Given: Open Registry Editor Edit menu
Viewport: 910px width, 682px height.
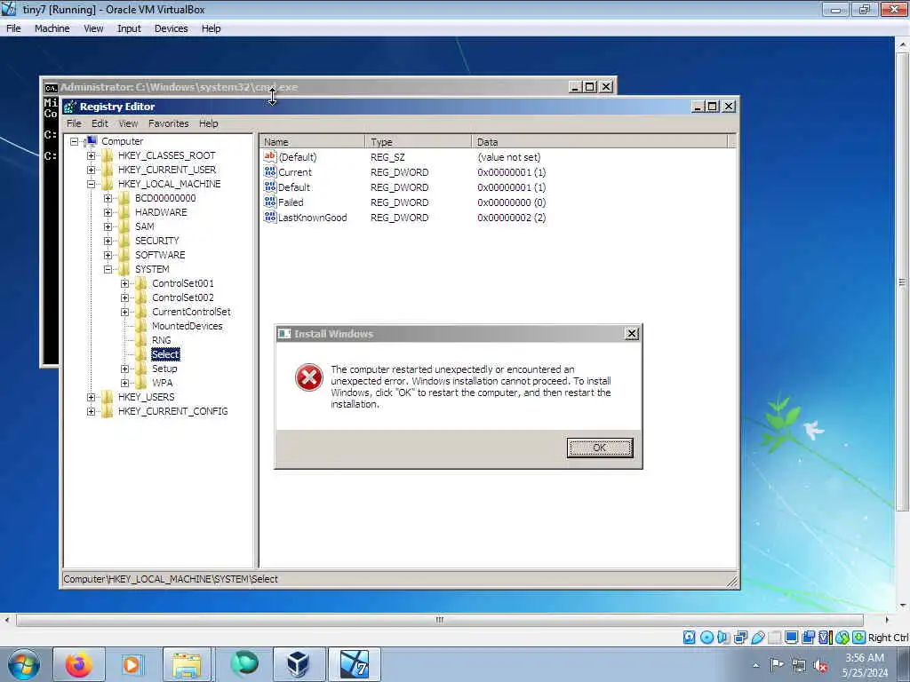Looking at the screenshot, I should pos(100,123).
